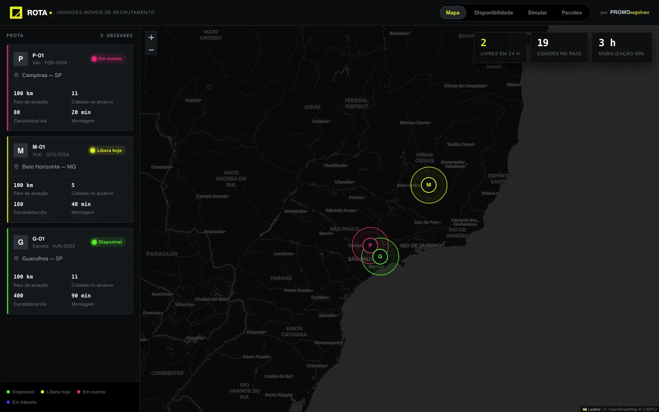The width and height of the screenshot is (659, 412).
Task: Click the G letter badge of G-01
Action: (x=21, y=242)
